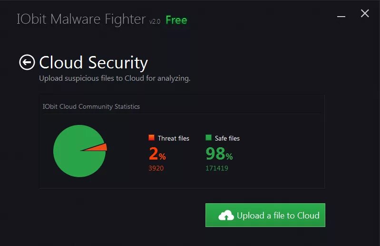Click the 2% threat percentage

[x=157, y=154]
